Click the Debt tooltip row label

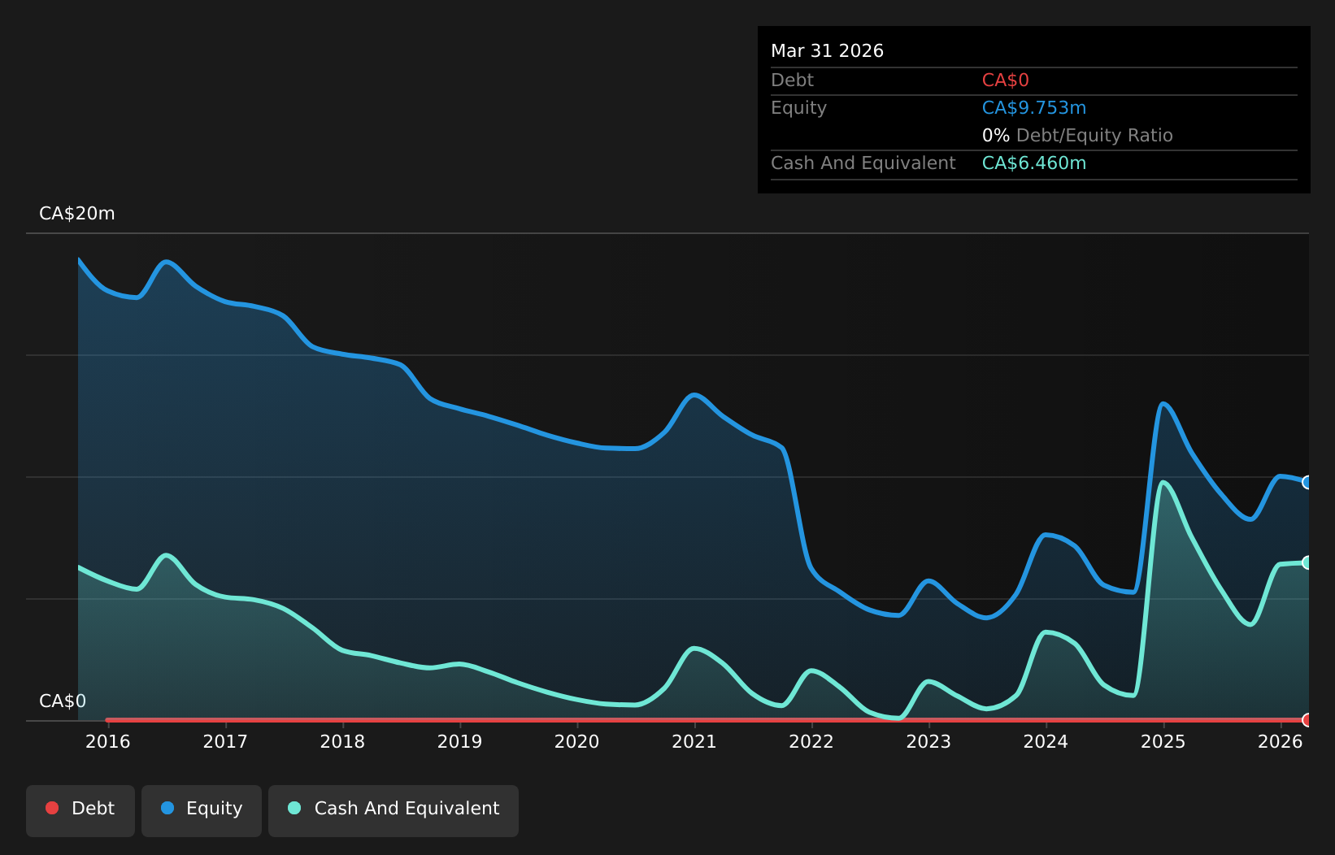pyautogui.click(x=792, y=80)
